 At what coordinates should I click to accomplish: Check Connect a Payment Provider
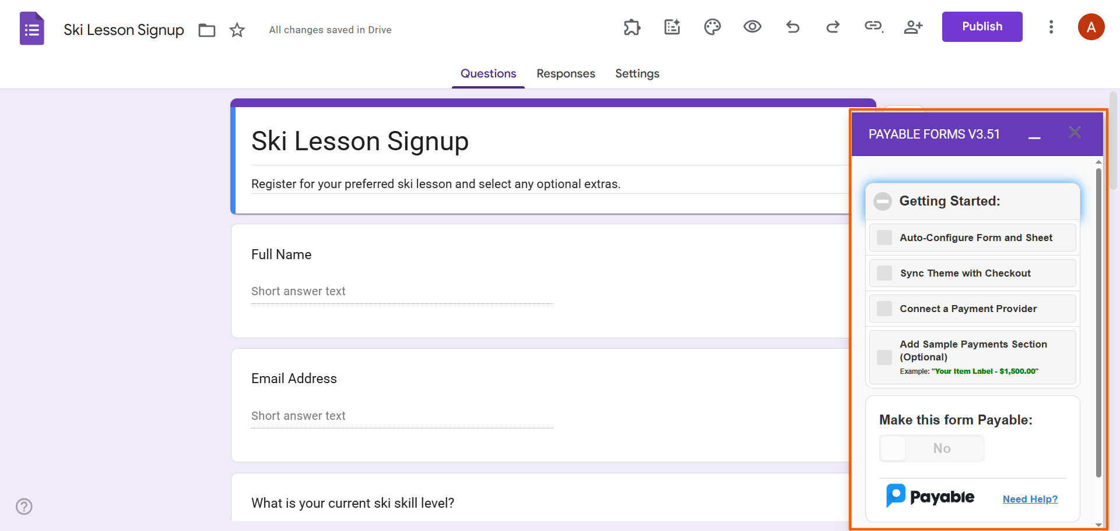884,309
